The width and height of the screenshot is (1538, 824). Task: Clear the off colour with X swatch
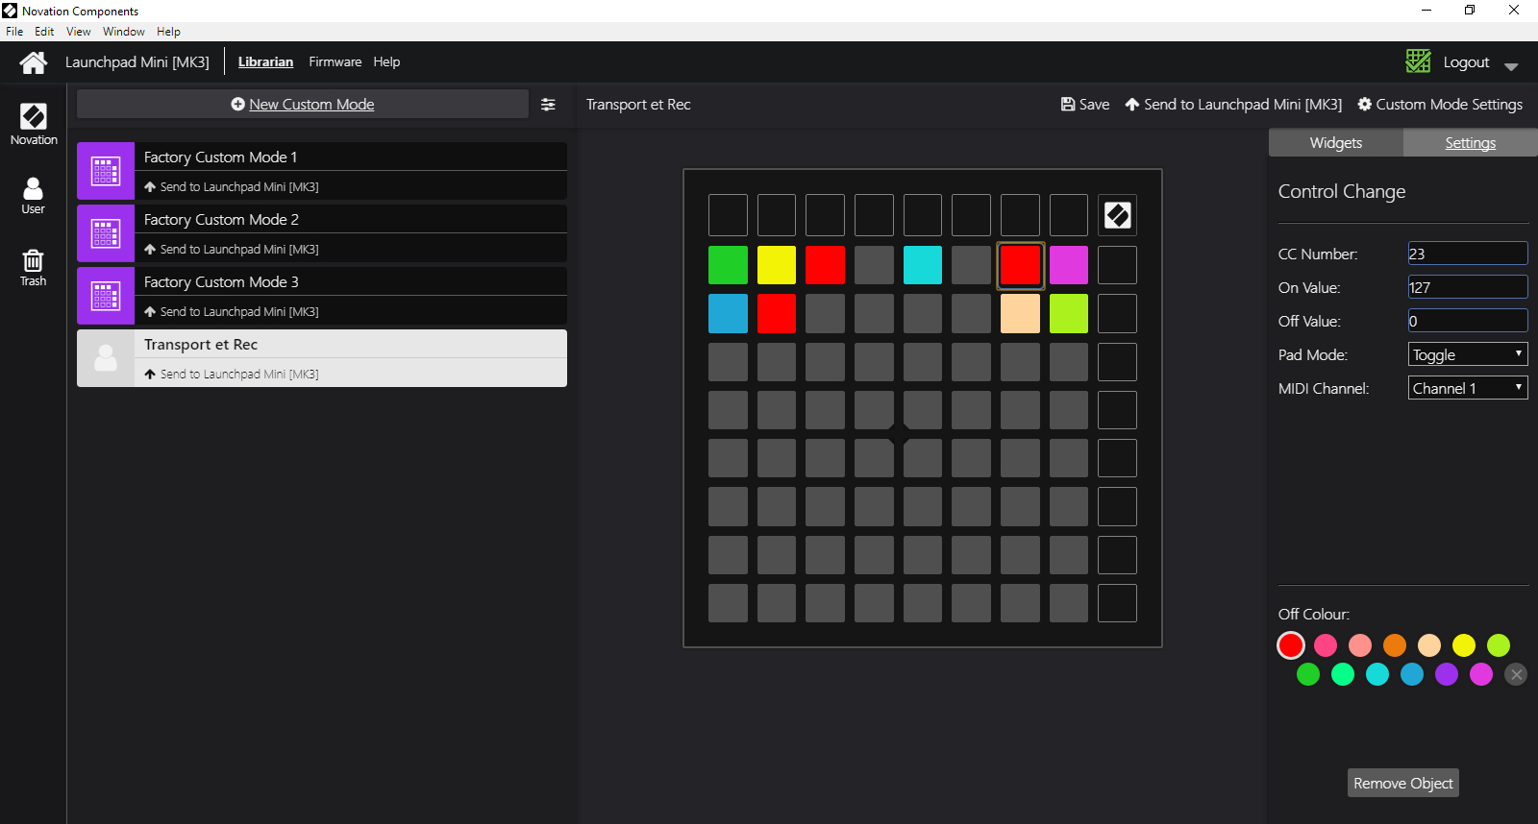pyautogui.click(x=1516, y=674)
